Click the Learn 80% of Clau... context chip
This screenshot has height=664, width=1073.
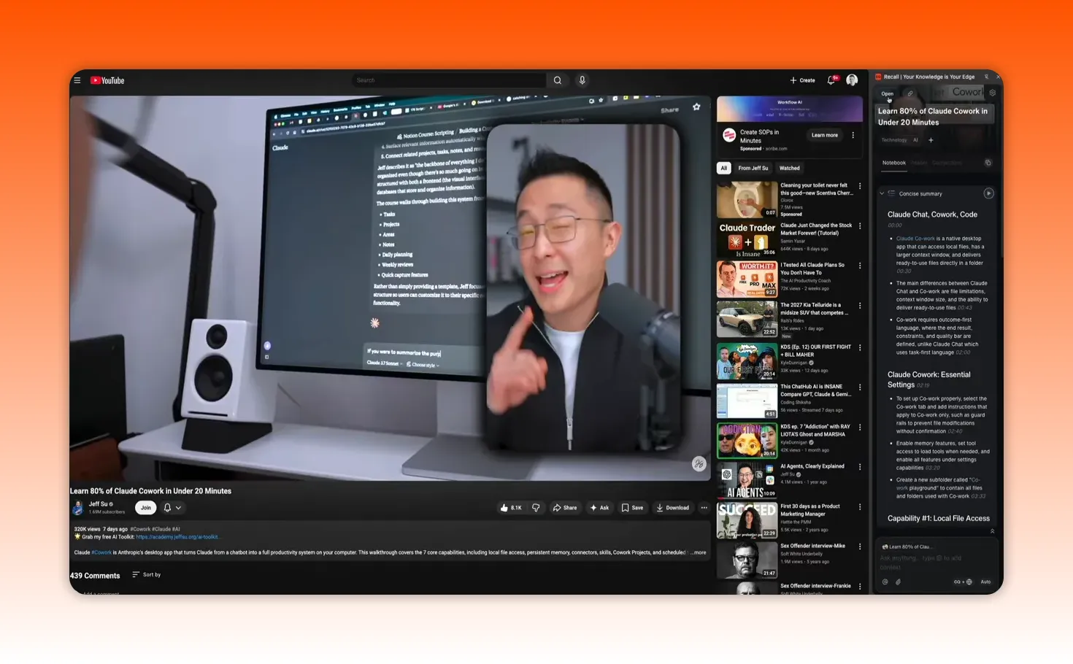click(907, 547)
